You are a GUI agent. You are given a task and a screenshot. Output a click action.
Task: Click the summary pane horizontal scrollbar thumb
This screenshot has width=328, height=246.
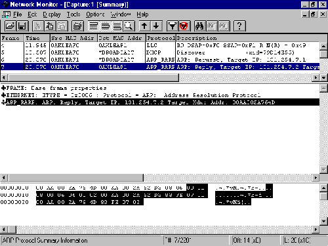93,77
